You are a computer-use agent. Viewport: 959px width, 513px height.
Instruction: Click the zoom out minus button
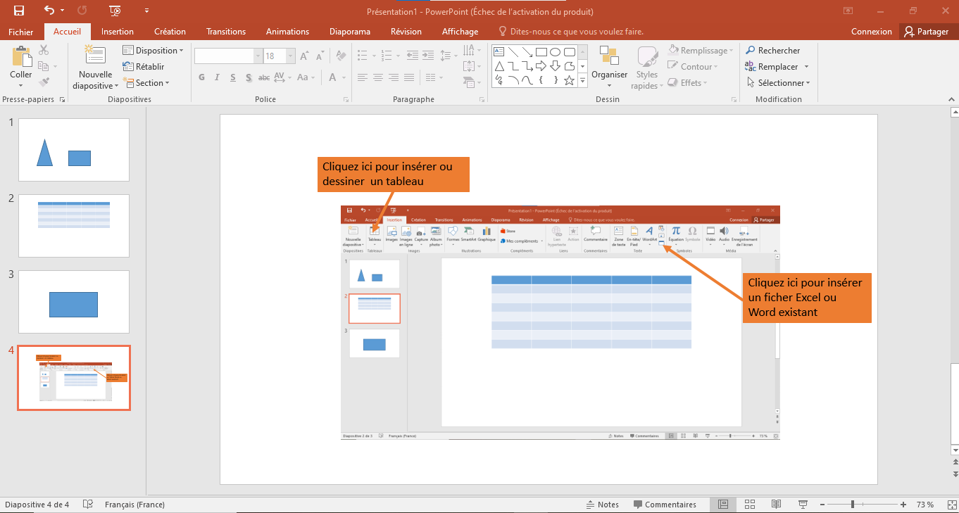coord(821,505)
